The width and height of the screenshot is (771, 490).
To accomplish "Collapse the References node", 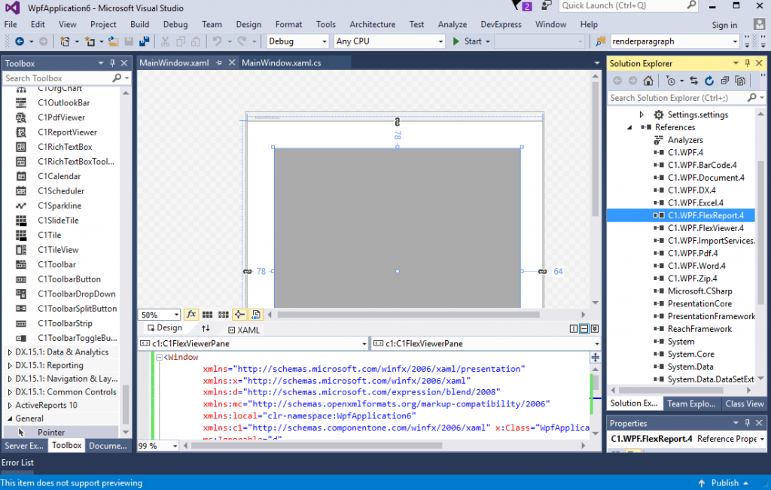I will point(629,127).
